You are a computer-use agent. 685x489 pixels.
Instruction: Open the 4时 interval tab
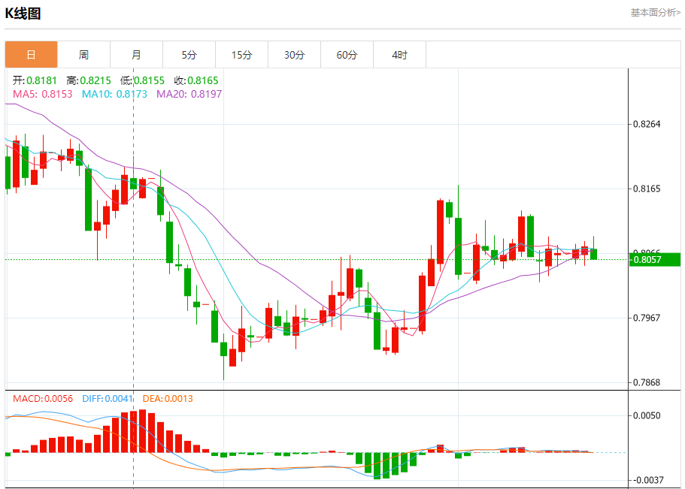pos(400,55)
